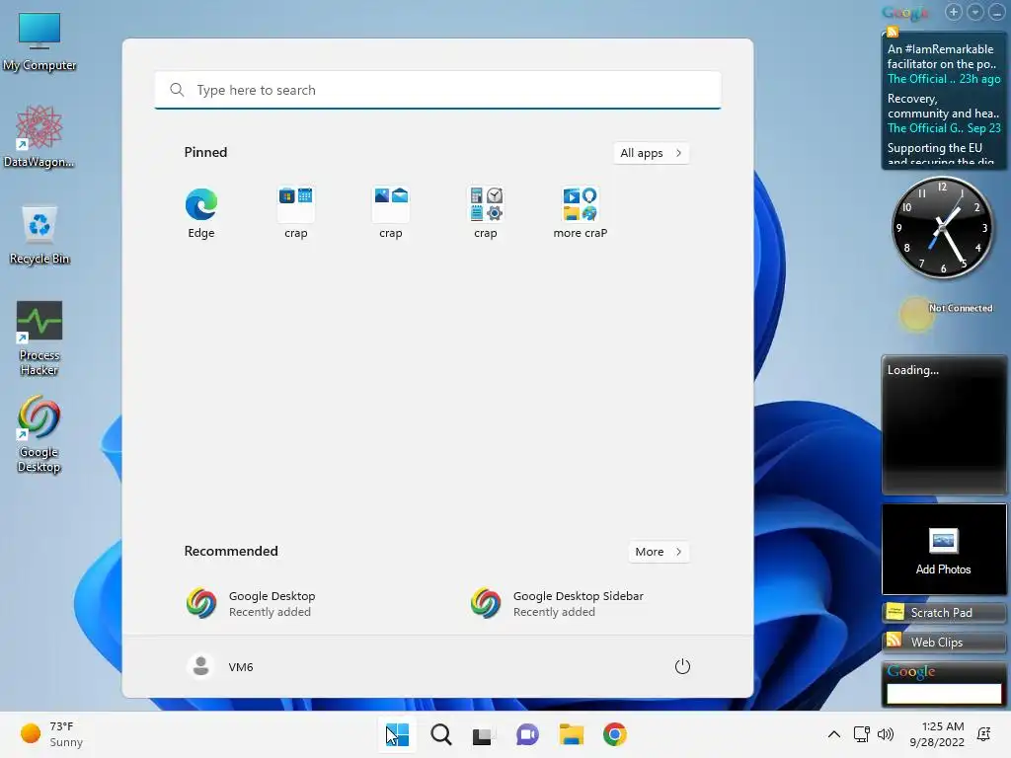Select Recycle Bin desktop icon
The image size is (1011, 758).
point(39,235)
